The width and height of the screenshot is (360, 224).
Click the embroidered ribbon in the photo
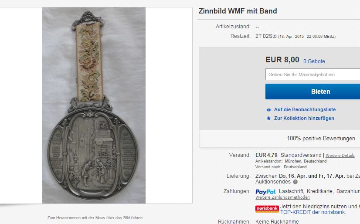pyautogui.click(x=89, y=62)
